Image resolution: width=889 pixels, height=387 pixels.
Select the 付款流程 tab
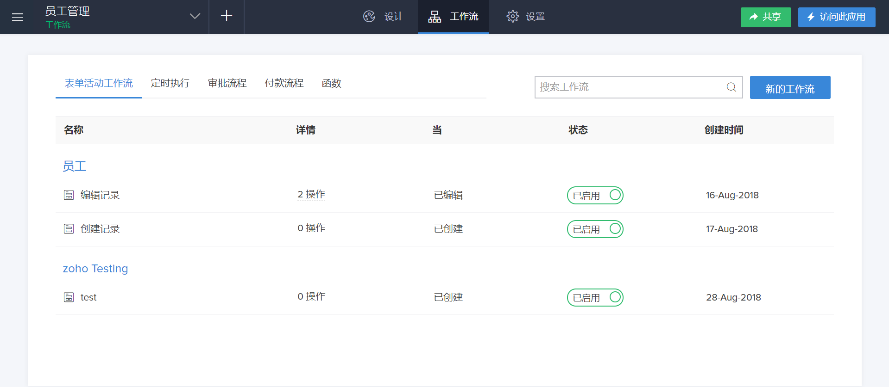(x=284, y=83)
